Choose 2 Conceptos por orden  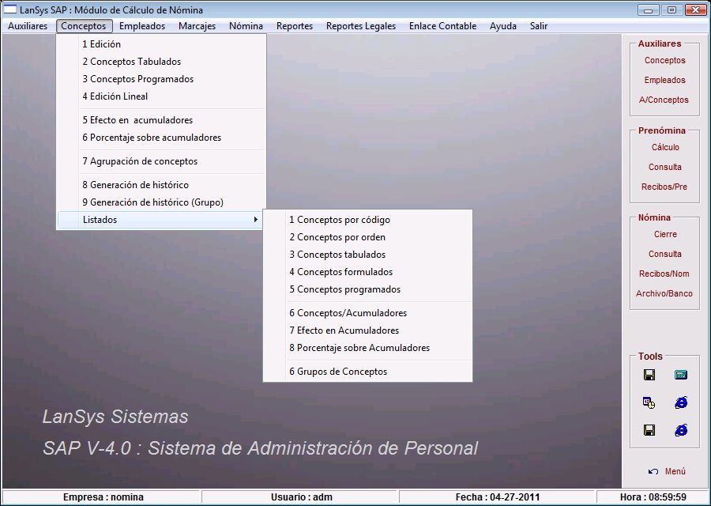point(367,237)
